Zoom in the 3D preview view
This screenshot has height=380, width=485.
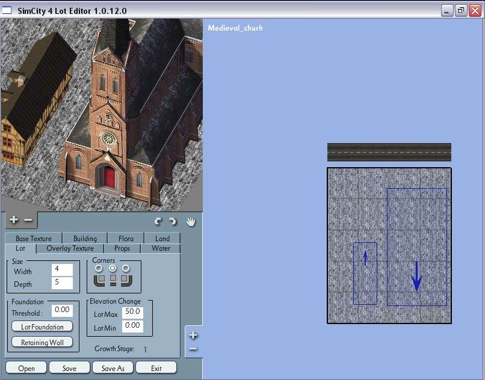click(x=14, y=220)
